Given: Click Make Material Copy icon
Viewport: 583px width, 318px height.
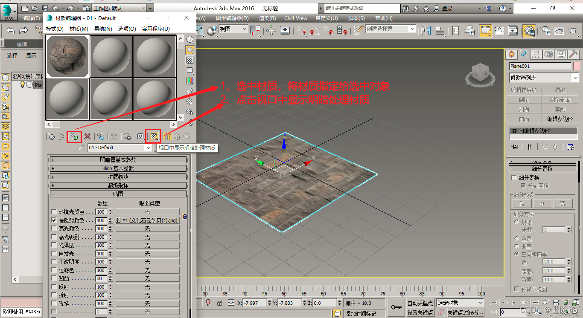Looking at the screenshot, I should (x=101, y=136).
